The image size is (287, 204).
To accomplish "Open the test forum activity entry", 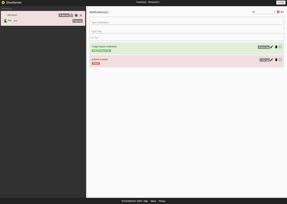I will point(12,15).
